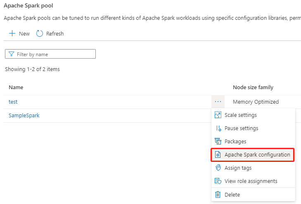Click the New button label
This screenshot has height=204, width=301.
24,33
